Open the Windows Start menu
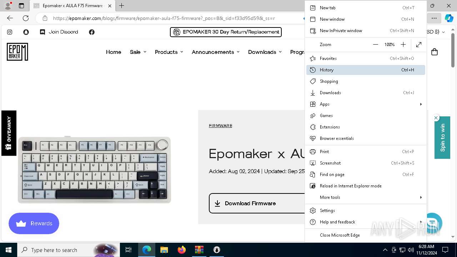Image resolution: width=457 pixels, height=257 pixels. (x=9, y=250)
